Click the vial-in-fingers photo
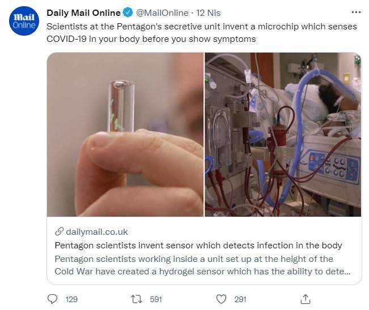 point(125,135)
